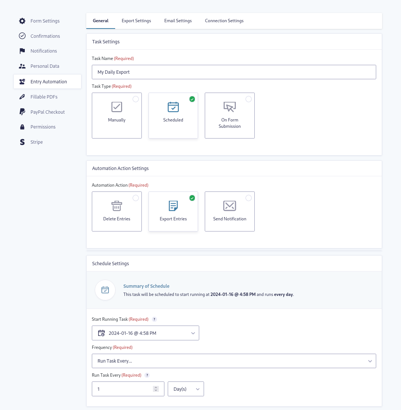Click the Run Task Every number stepper

[x=156, y=389]
